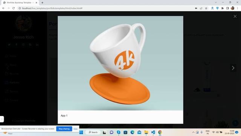
Task: Bookmark this page with star icon
Action: [x=206, y=8]
